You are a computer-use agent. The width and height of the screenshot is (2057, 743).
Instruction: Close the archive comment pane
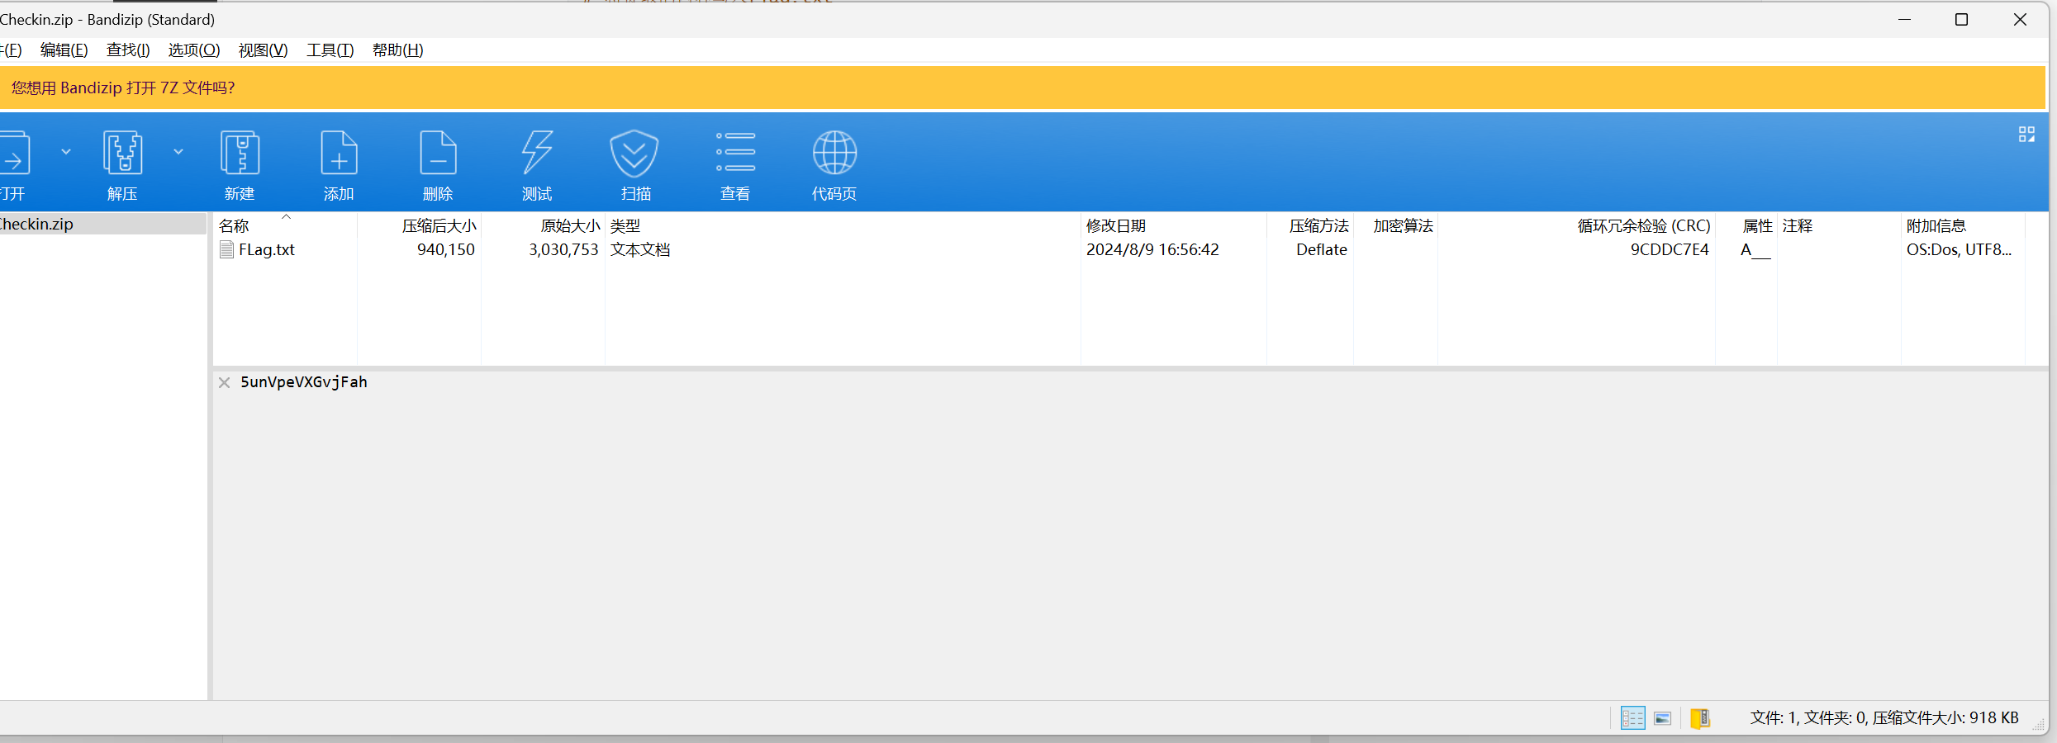[x=224, y=382]
